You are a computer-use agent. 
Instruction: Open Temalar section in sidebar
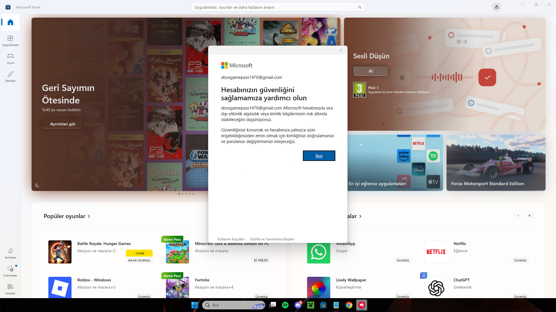10,77
